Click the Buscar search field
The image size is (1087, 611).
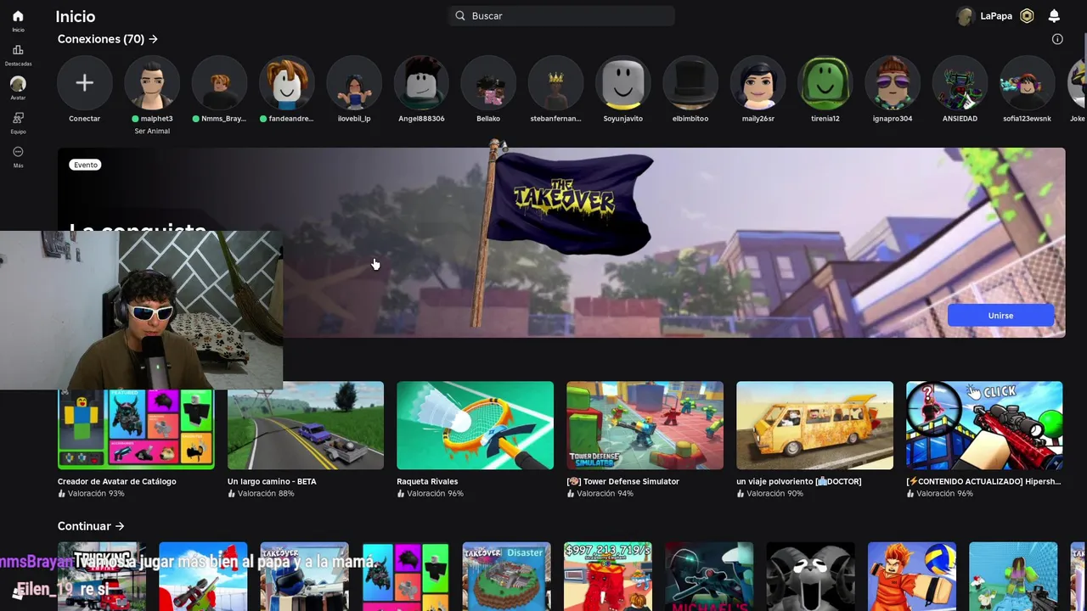click(561, 15)
